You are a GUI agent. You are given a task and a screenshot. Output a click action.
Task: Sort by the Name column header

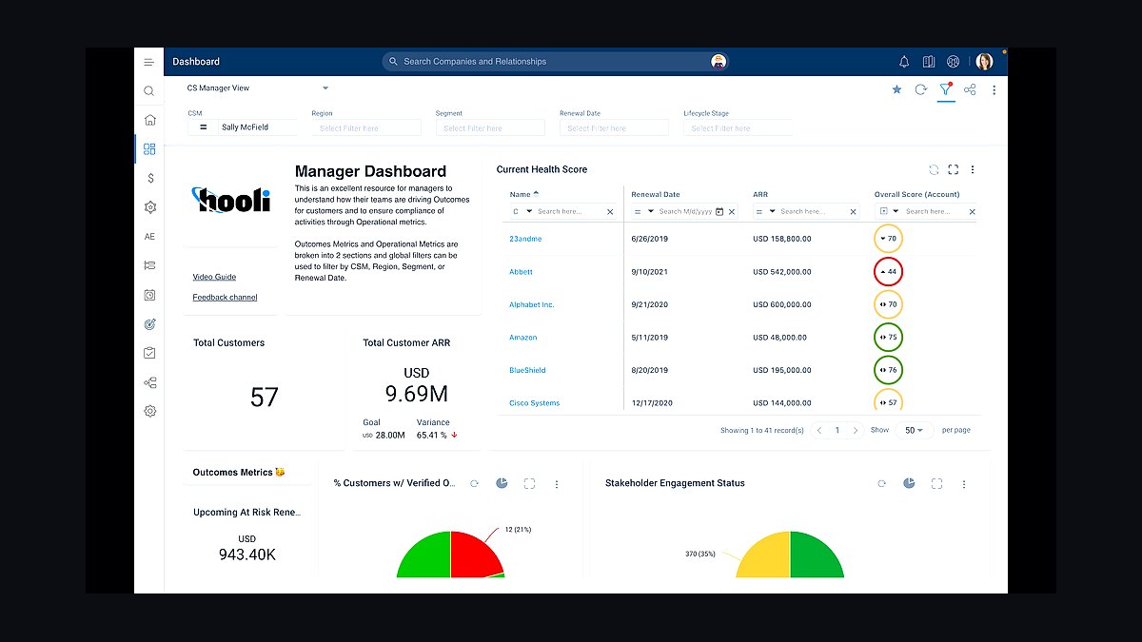pos(520,194)
